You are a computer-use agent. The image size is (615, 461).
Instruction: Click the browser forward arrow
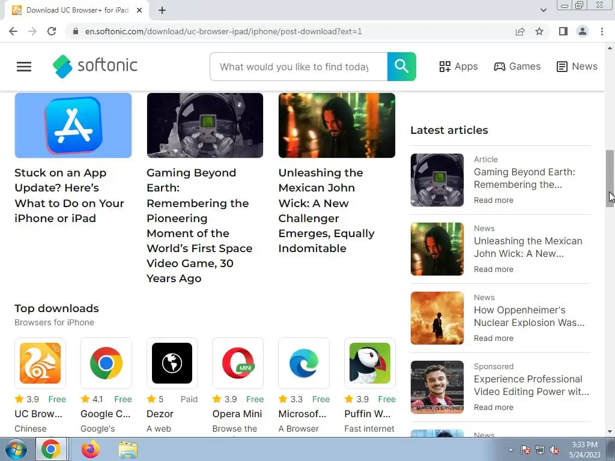click(32, 31)
